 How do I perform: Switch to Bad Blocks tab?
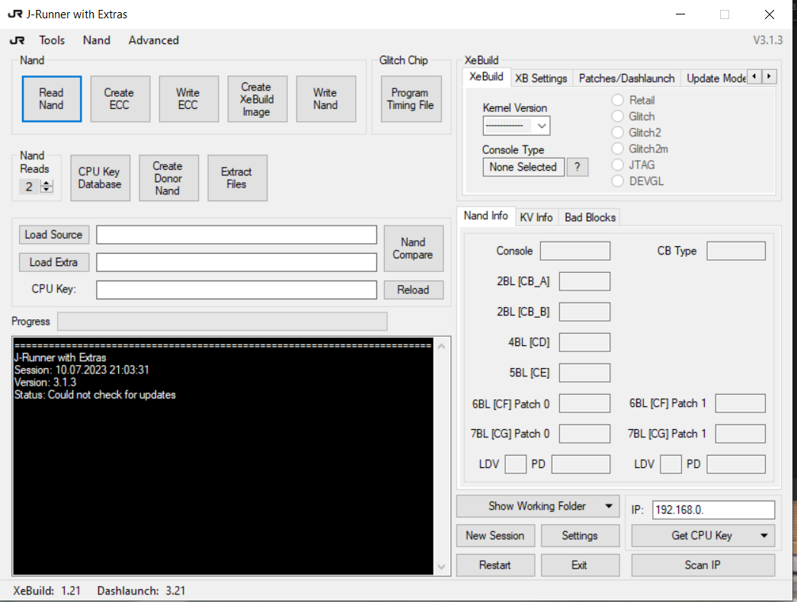(x=590, y=217)
